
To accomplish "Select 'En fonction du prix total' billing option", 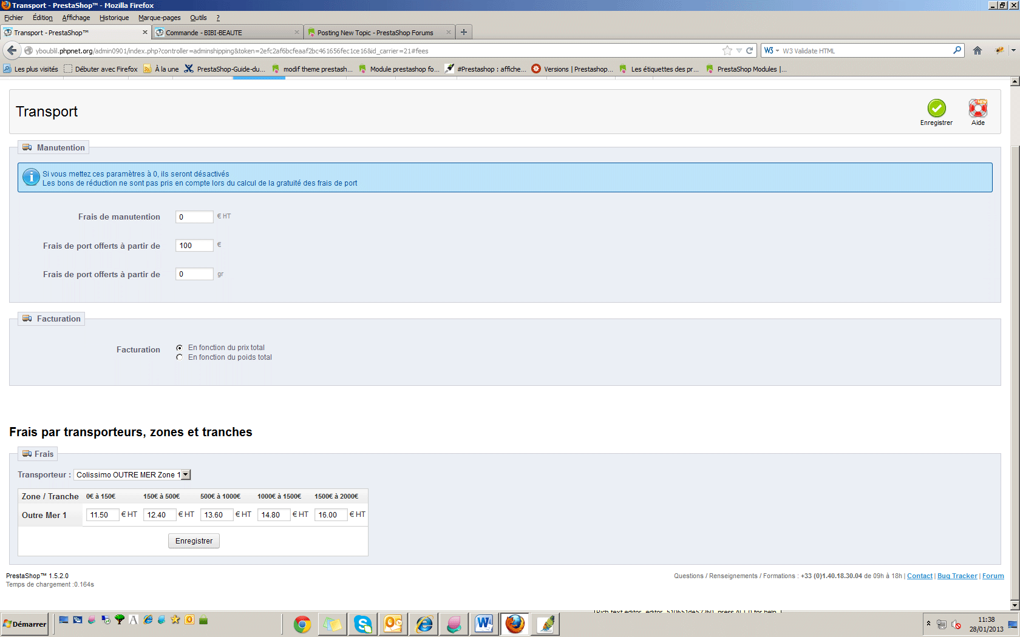I will coord(179,348).
